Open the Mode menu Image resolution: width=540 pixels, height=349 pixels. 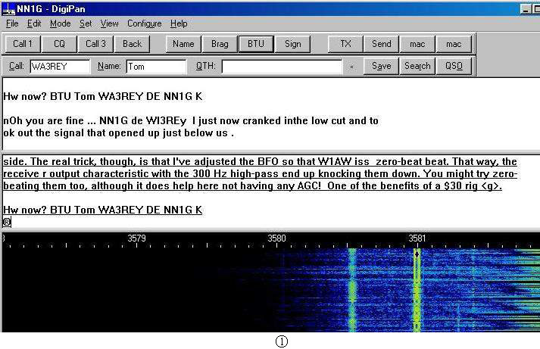(x=61, y=23)
